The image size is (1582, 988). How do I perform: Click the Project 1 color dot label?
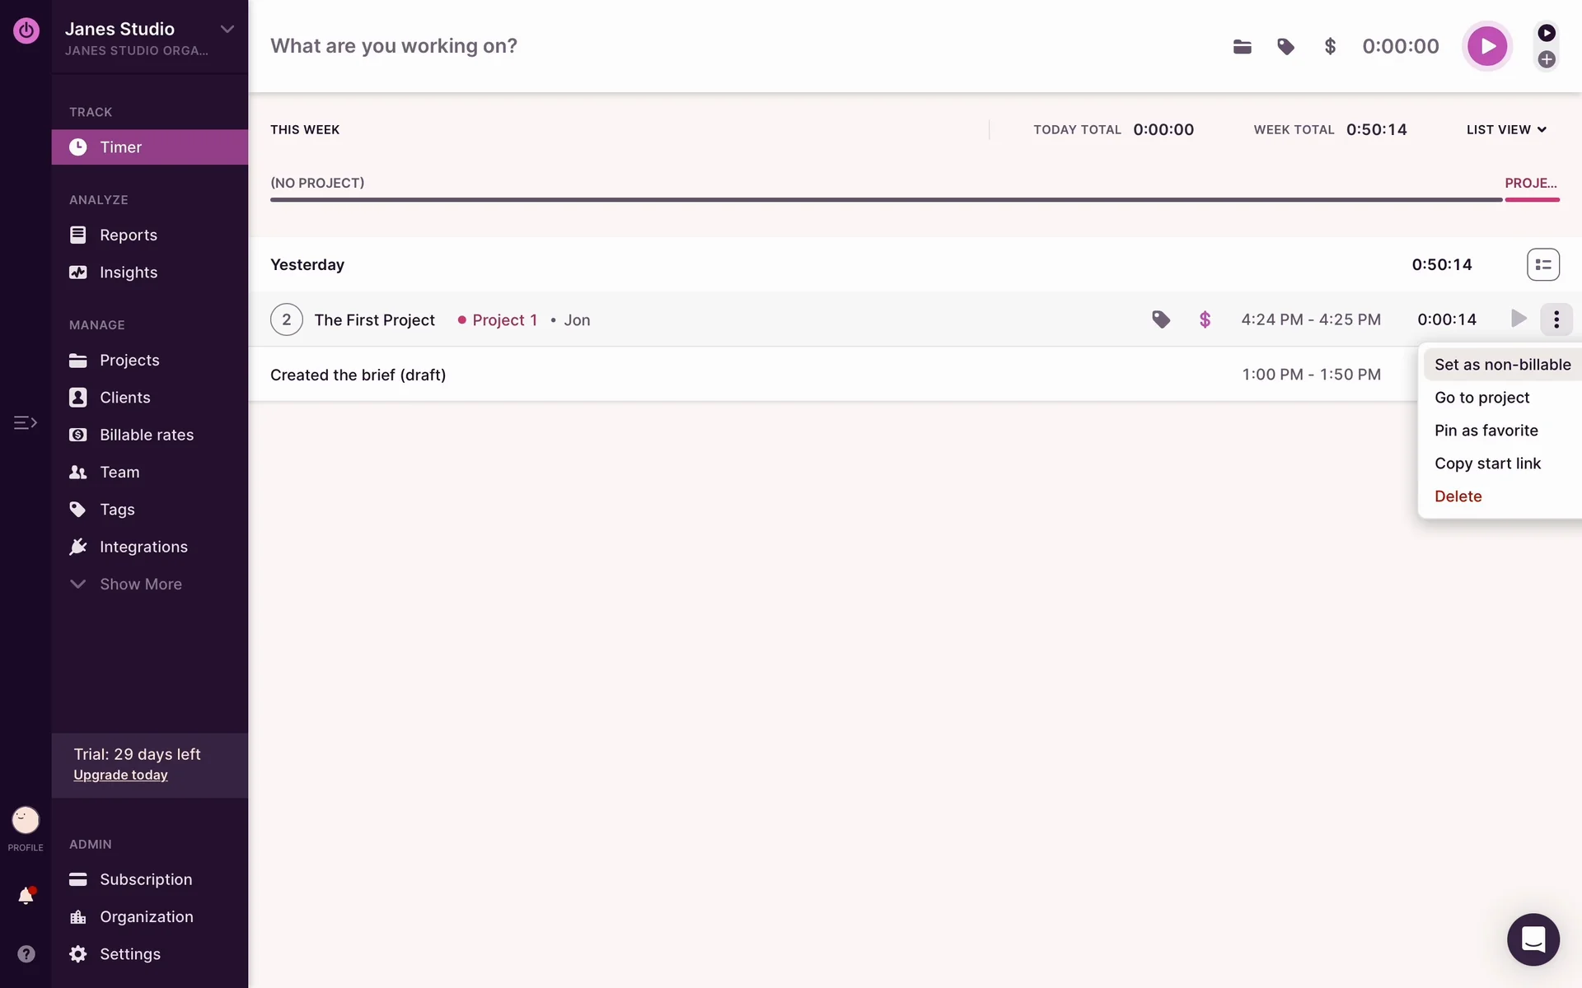498,320
